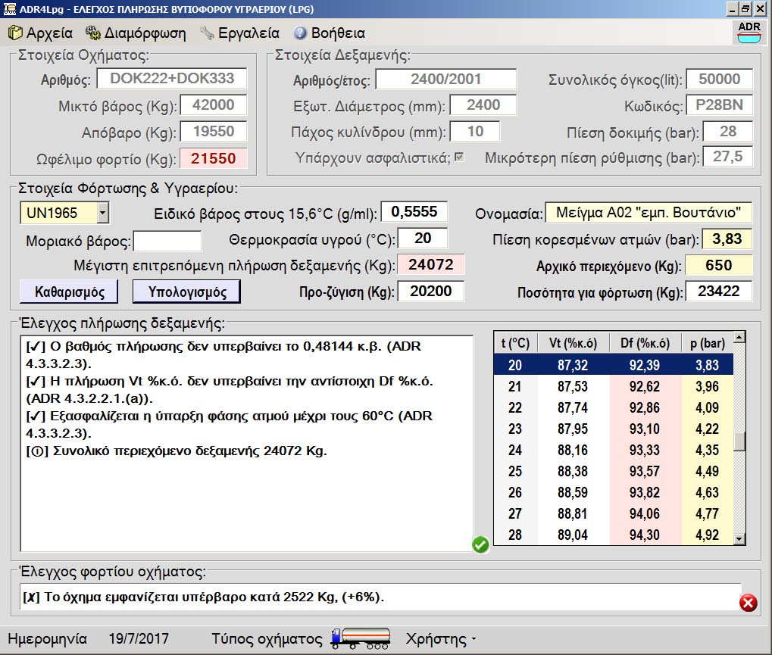Click the Θερμοκρασία υγρού field 20

[423, 239]
